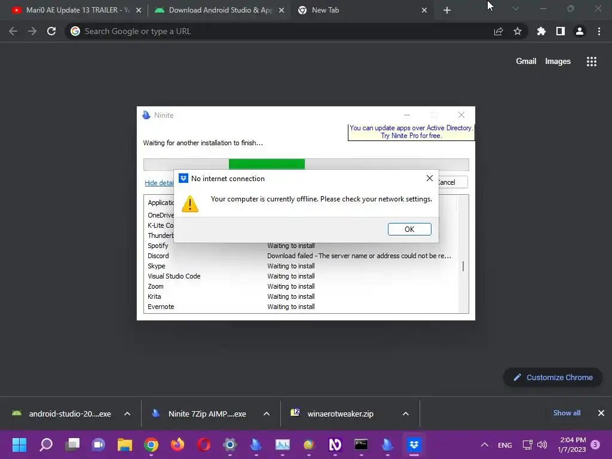Click Show all downloads
The image size is (612, 459).
click(x=567, y=413)
